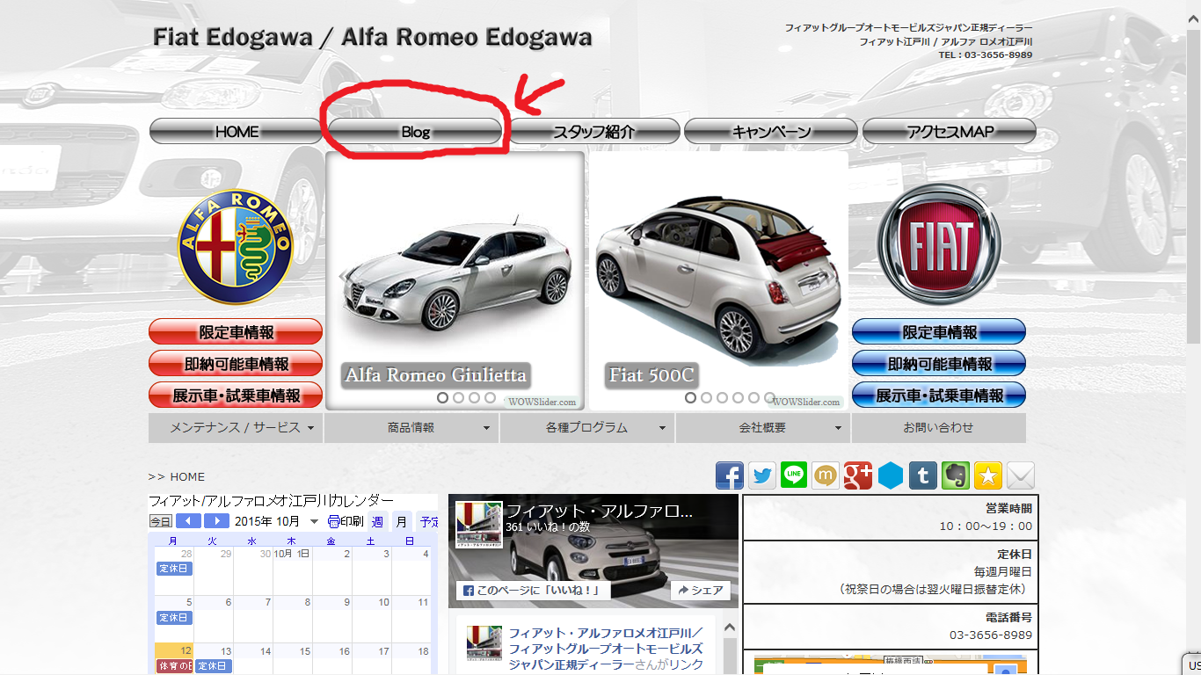Viewport: 1201px width, 675px height.
Task: Open 定休日 event on the 5th
Action: (174, 618)
